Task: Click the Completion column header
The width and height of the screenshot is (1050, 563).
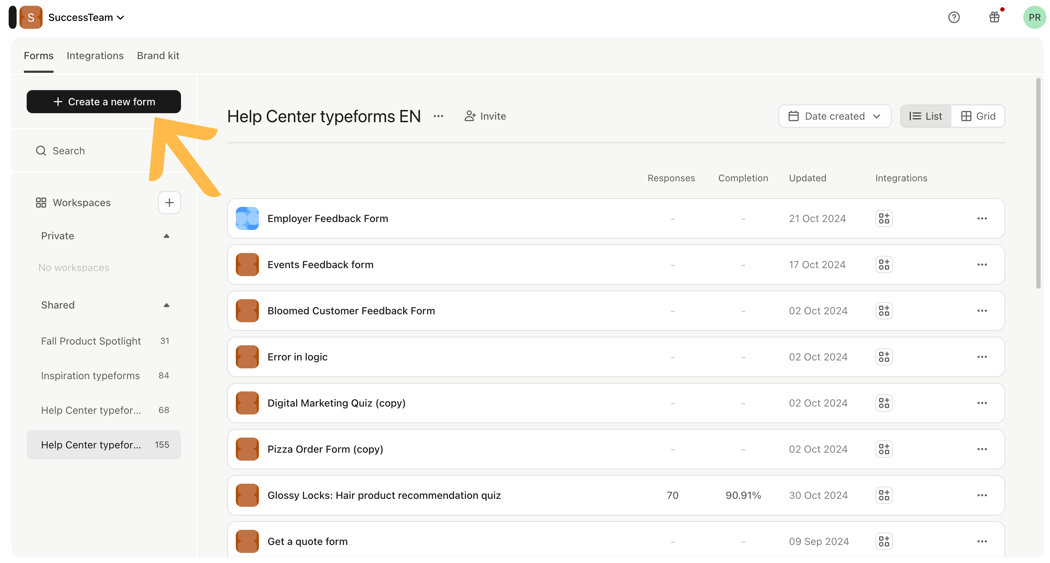Action: pyautogui.click(x=743, y=178)
